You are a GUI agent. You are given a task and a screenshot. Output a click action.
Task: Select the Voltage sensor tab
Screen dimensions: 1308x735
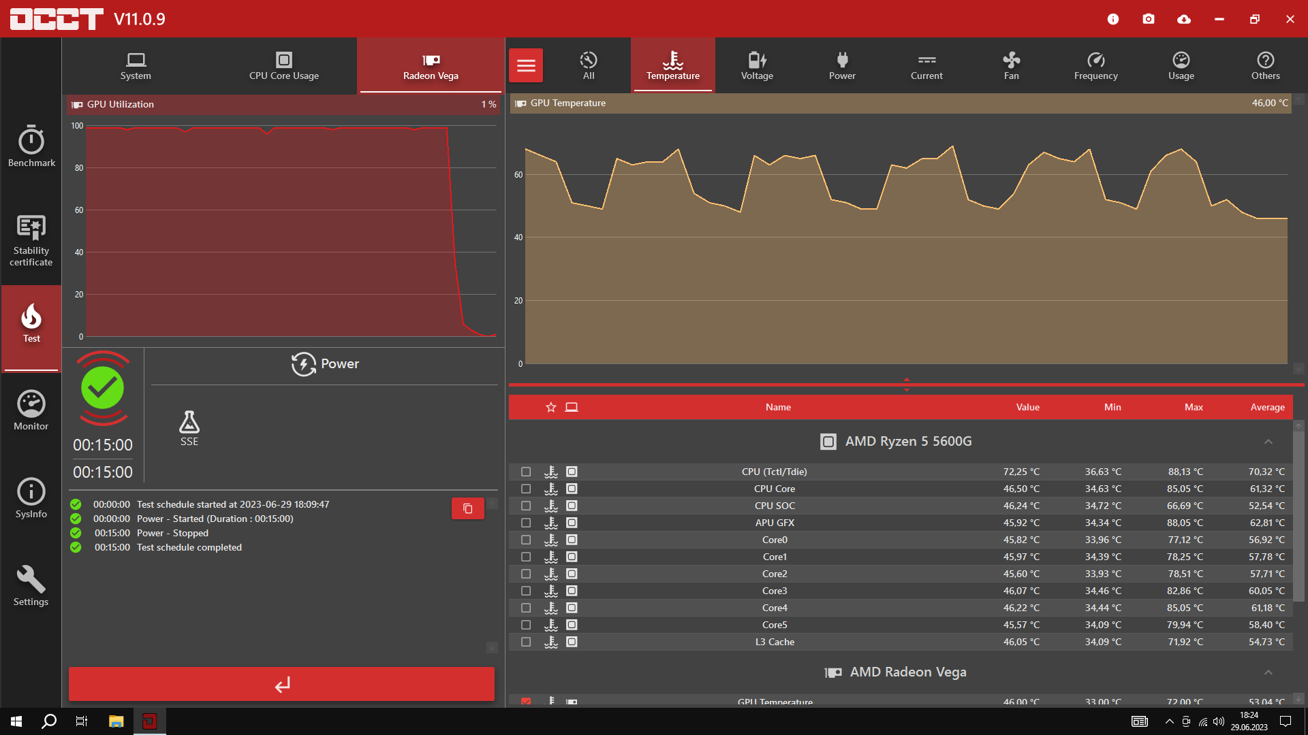tap(757, 66)
